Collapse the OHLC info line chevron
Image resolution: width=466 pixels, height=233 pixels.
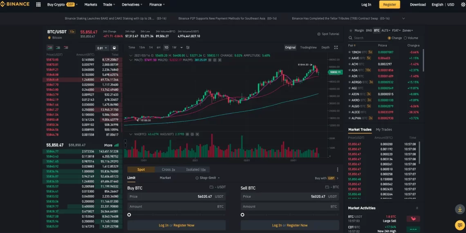click(x=131, y=56)
